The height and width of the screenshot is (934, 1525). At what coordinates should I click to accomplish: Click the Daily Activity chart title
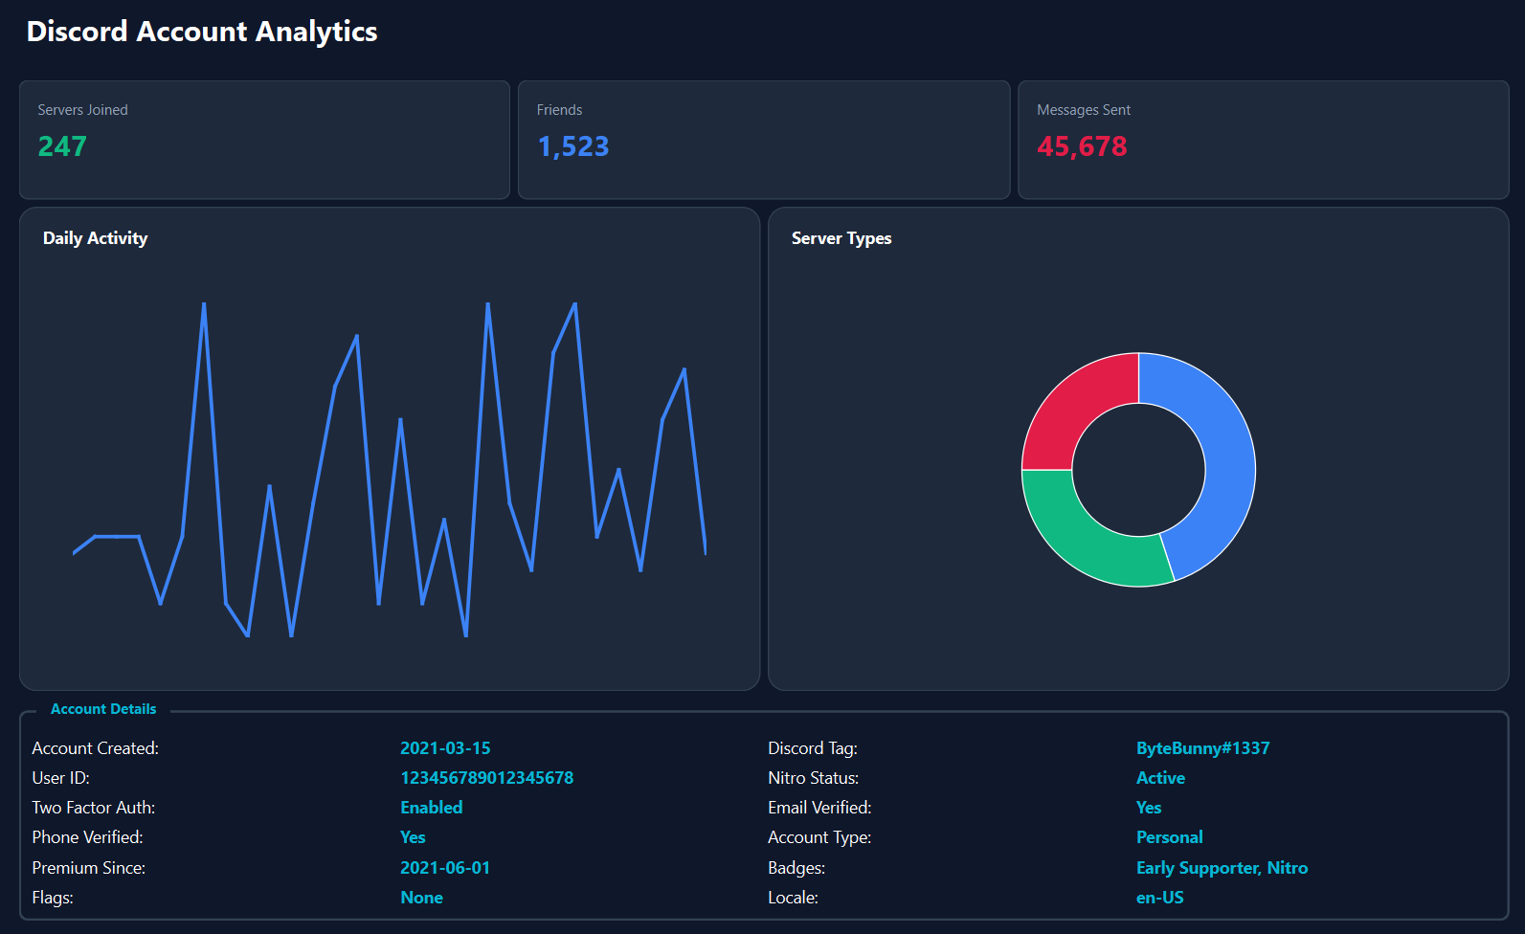pos(95,238)
